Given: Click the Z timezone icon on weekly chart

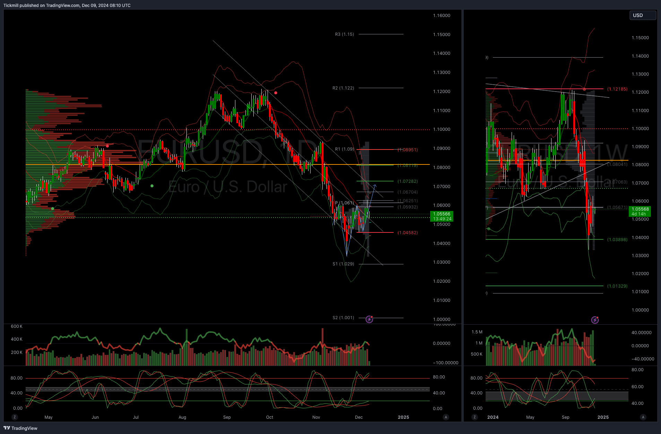Looking at the screenshot, I should tap(475, 417).
